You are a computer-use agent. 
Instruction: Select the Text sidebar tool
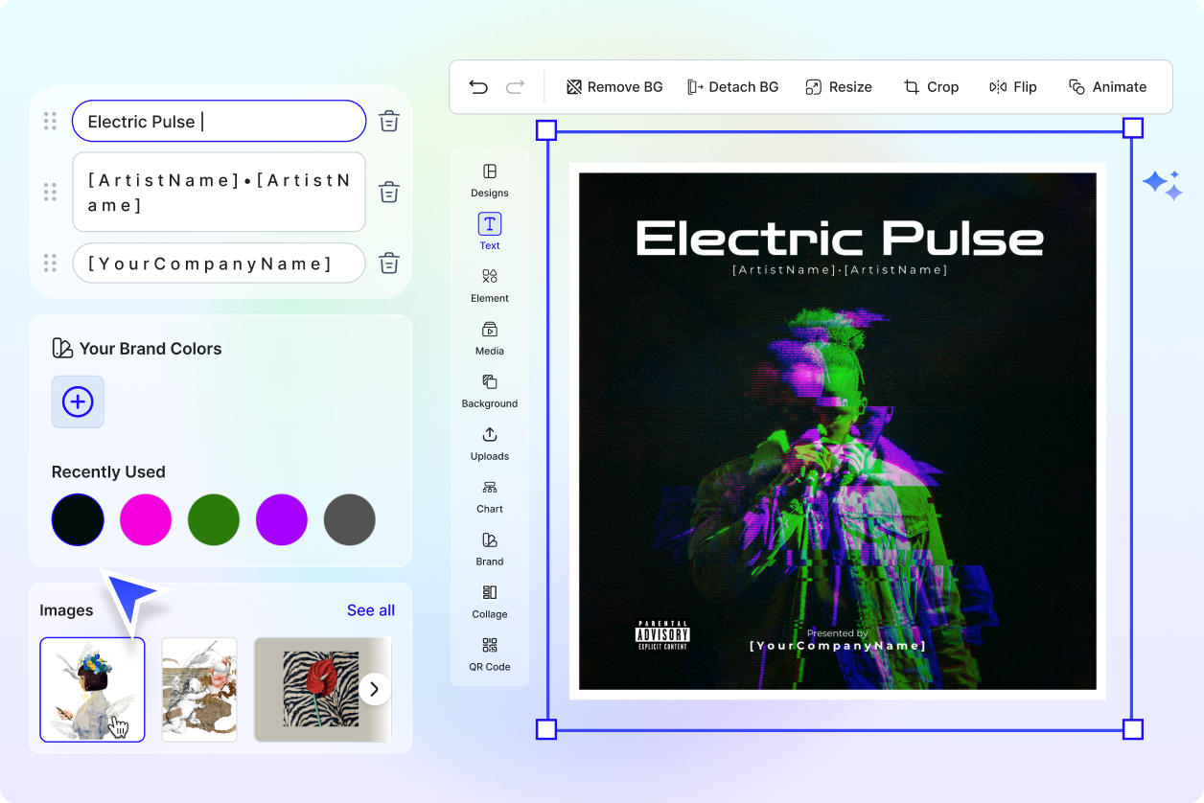click(x=490, y=233)
